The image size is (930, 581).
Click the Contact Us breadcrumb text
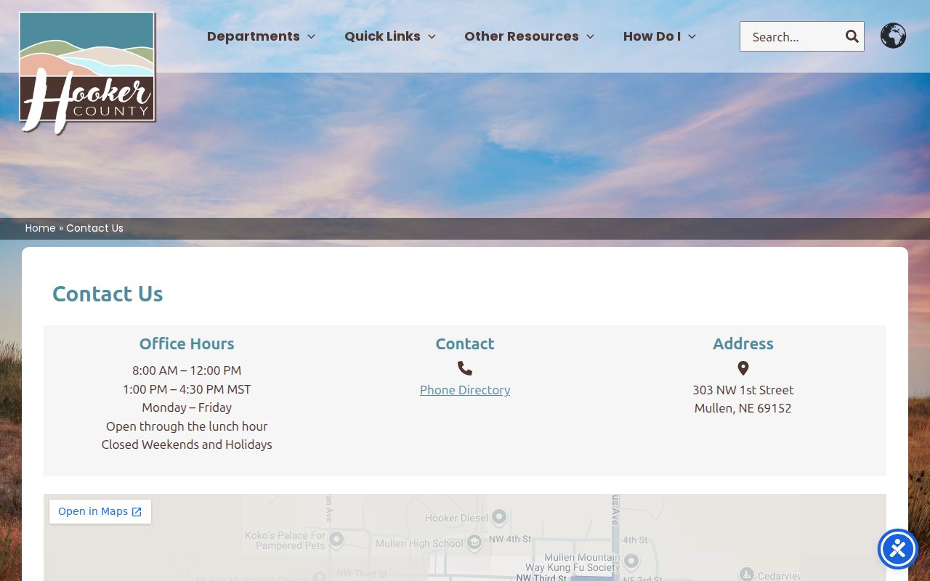tap(94, 228)
